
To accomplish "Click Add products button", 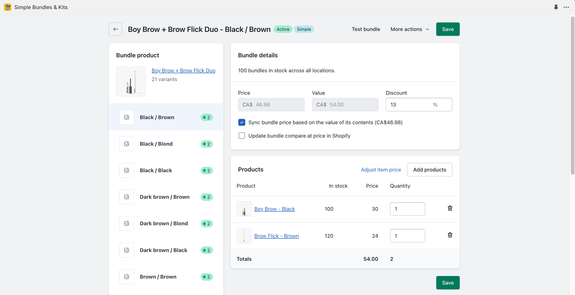I will pos(430,170).
